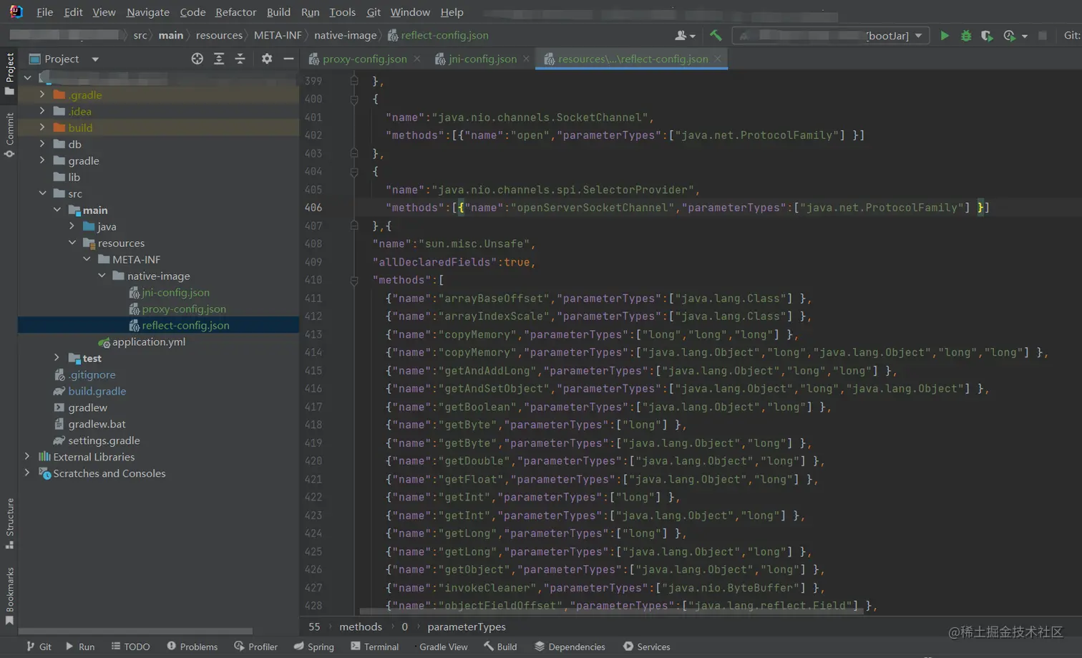Expand the .gradle folder
The width and height of the screenshot is (1082, 658).
[x=42, y=95]
